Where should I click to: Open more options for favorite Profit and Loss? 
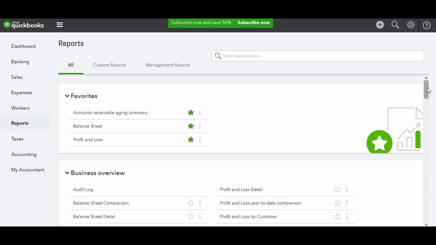coord(200,140)
